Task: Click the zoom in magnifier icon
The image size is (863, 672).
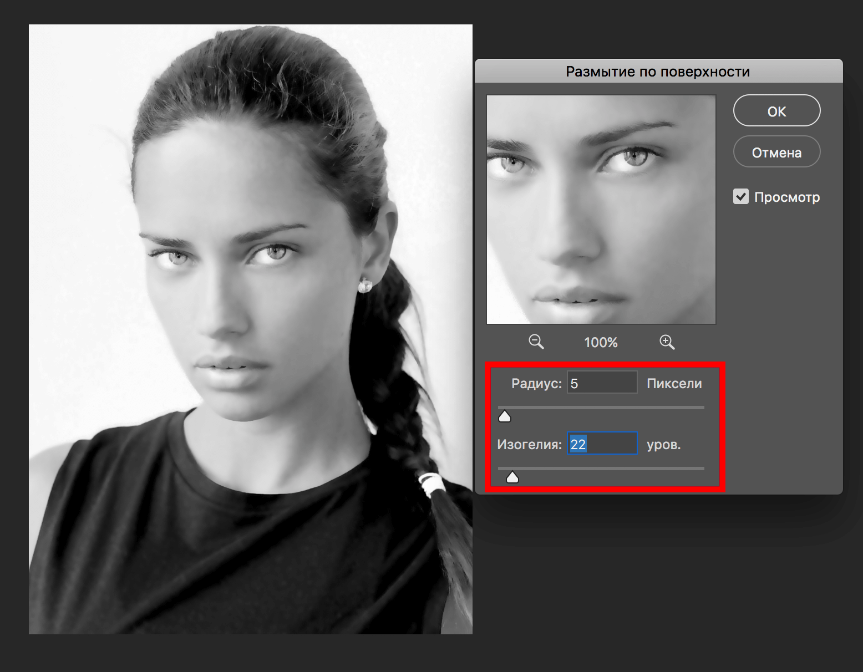Action: (x=667, y=342)
